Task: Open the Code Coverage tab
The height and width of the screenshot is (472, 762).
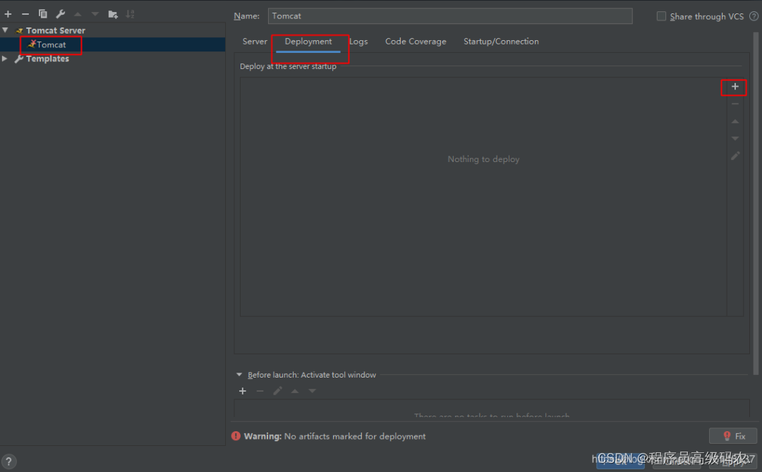Action: [416, 42]
